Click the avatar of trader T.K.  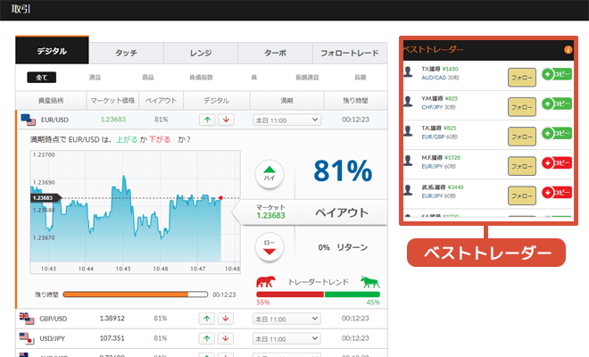click(408, 130)
